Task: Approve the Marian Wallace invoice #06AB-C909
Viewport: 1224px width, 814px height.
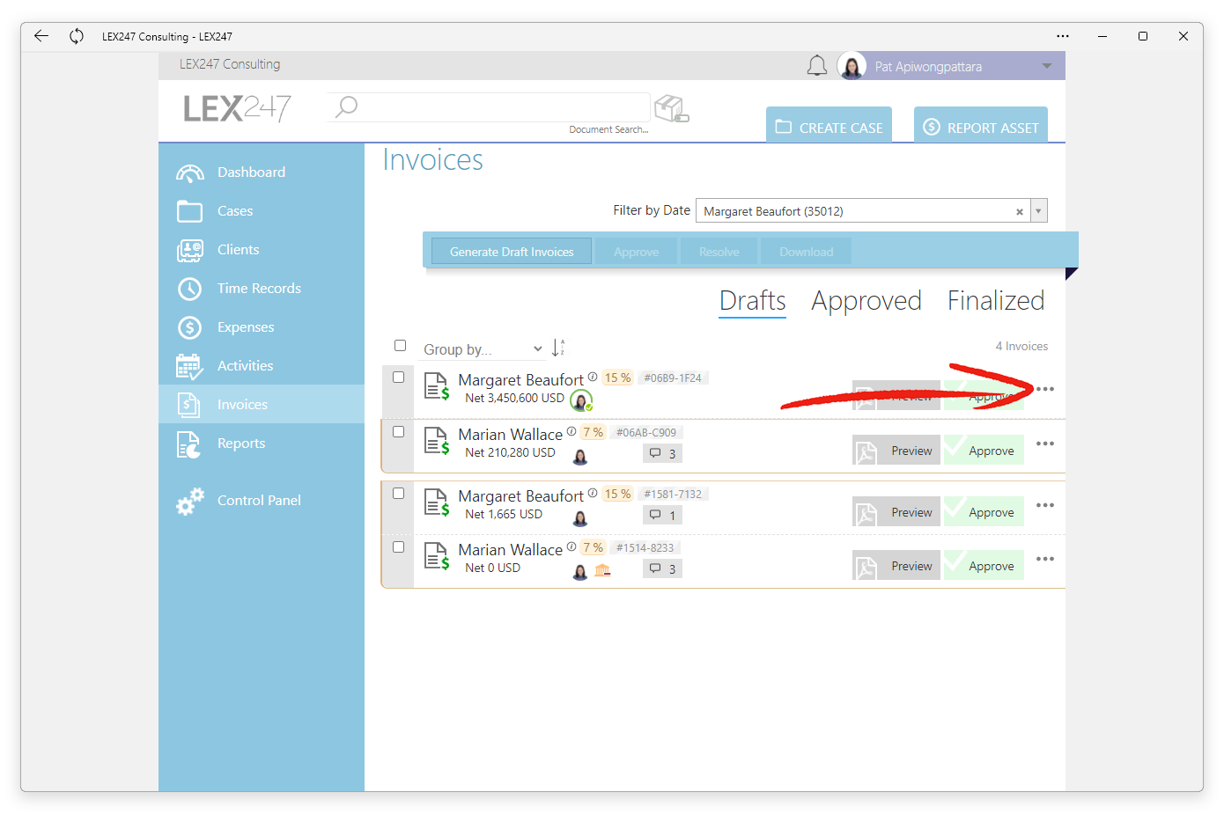Action: [984, 451]
